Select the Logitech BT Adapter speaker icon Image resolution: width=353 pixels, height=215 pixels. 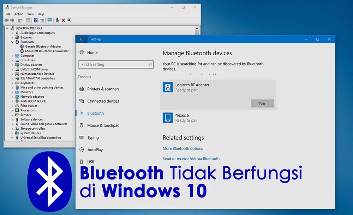pyautogui.click(x=168, y=87)
